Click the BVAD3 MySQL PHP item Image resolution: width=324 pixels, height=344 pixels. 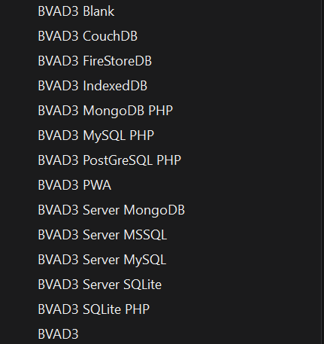[96, 135]
